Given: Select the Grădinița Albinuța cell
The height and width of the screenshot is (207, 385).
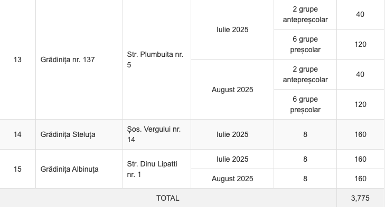Looking at the screenshot, I should pyautogui.click(x=79, y=169).
